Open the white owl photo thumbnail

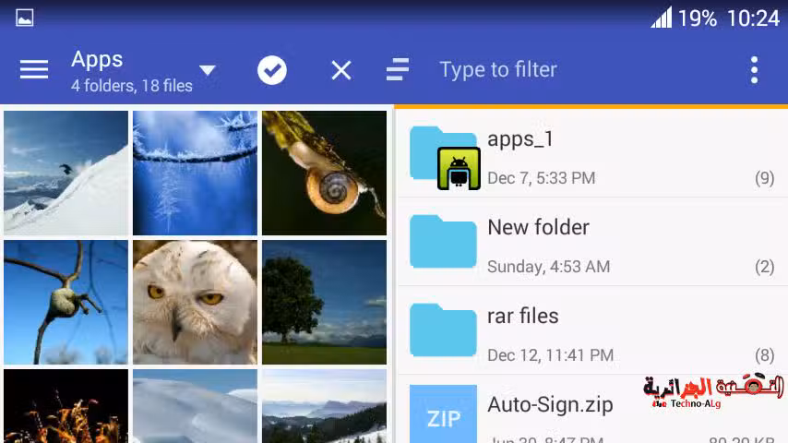(195, 302)
